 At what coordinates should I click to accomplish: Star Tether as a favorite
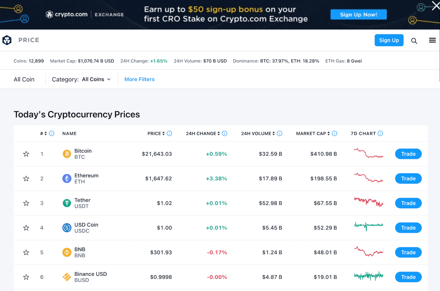(26, 203)
